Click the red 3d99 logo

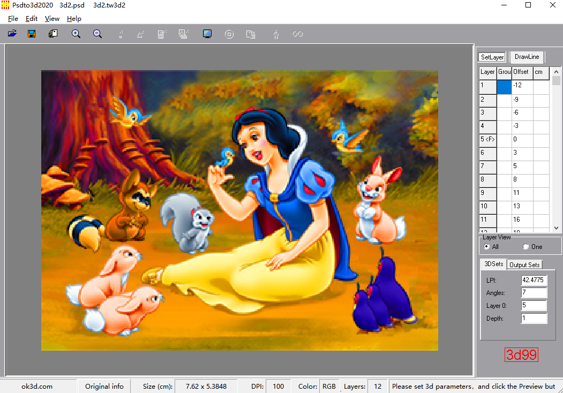click(521, 354)
